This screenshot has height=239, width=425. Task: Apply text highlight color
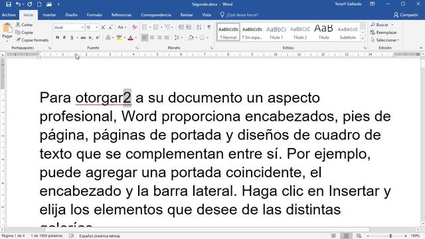tap(119, 38)
